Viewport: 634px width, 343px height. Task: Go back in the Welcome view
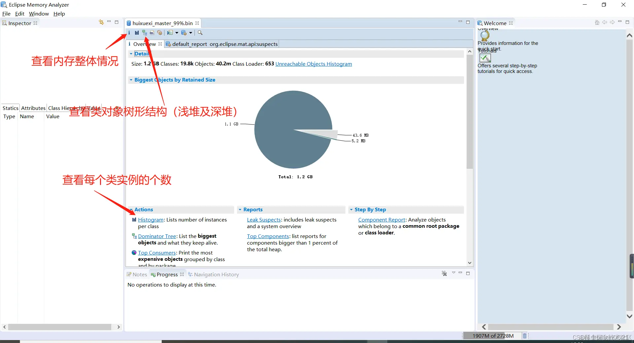pyautogui.click(x=605, y=22)
